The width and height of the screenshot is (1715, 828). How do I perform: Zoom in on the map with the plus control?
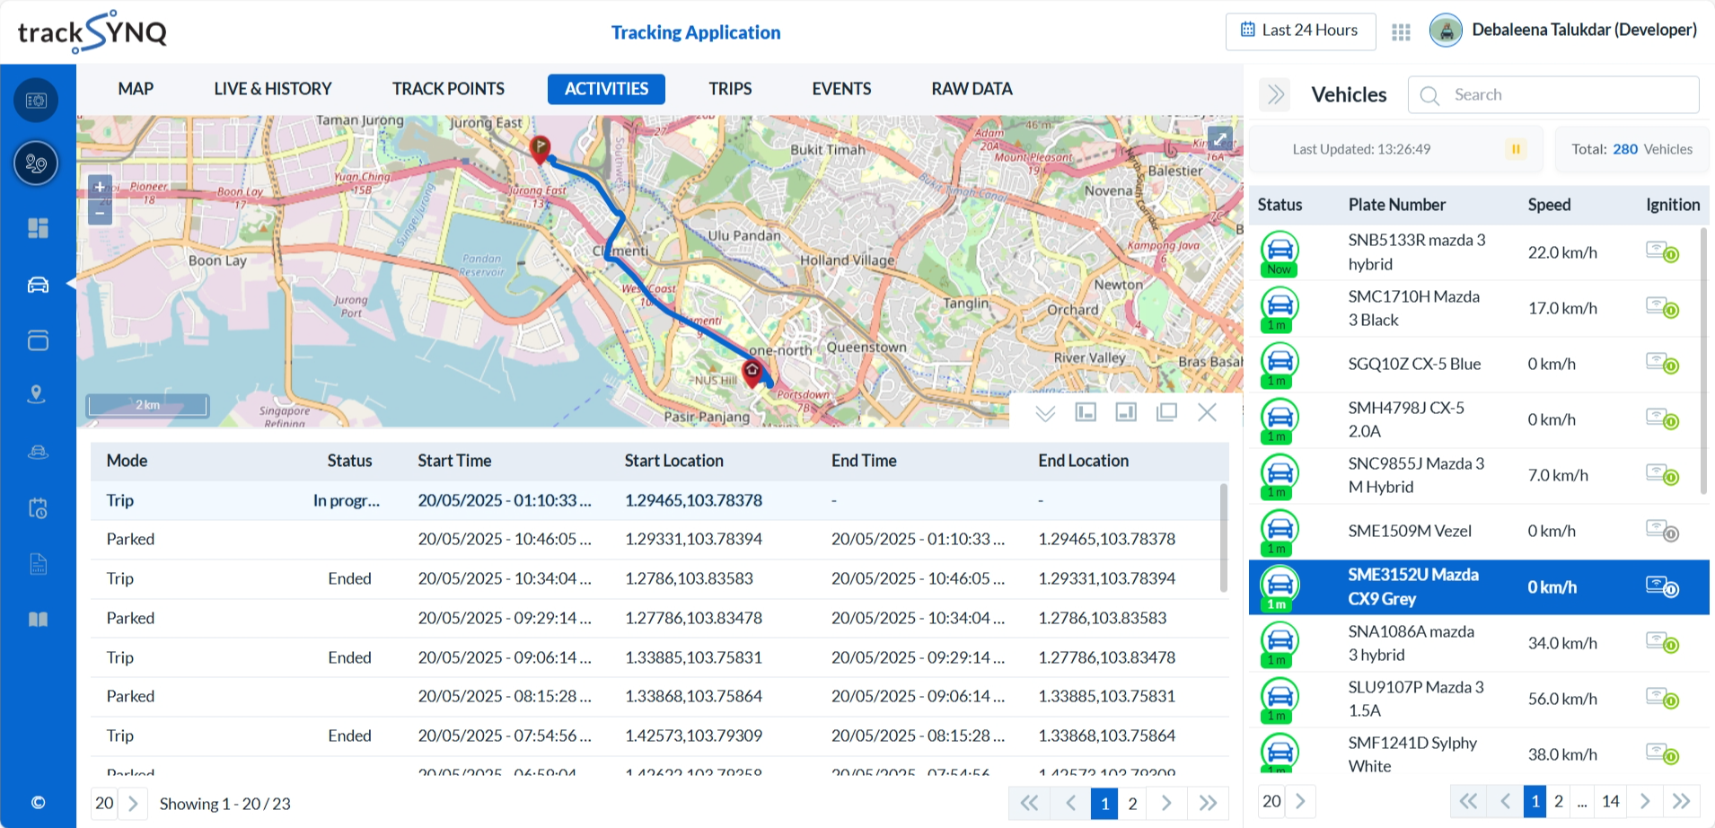point(100,188)
